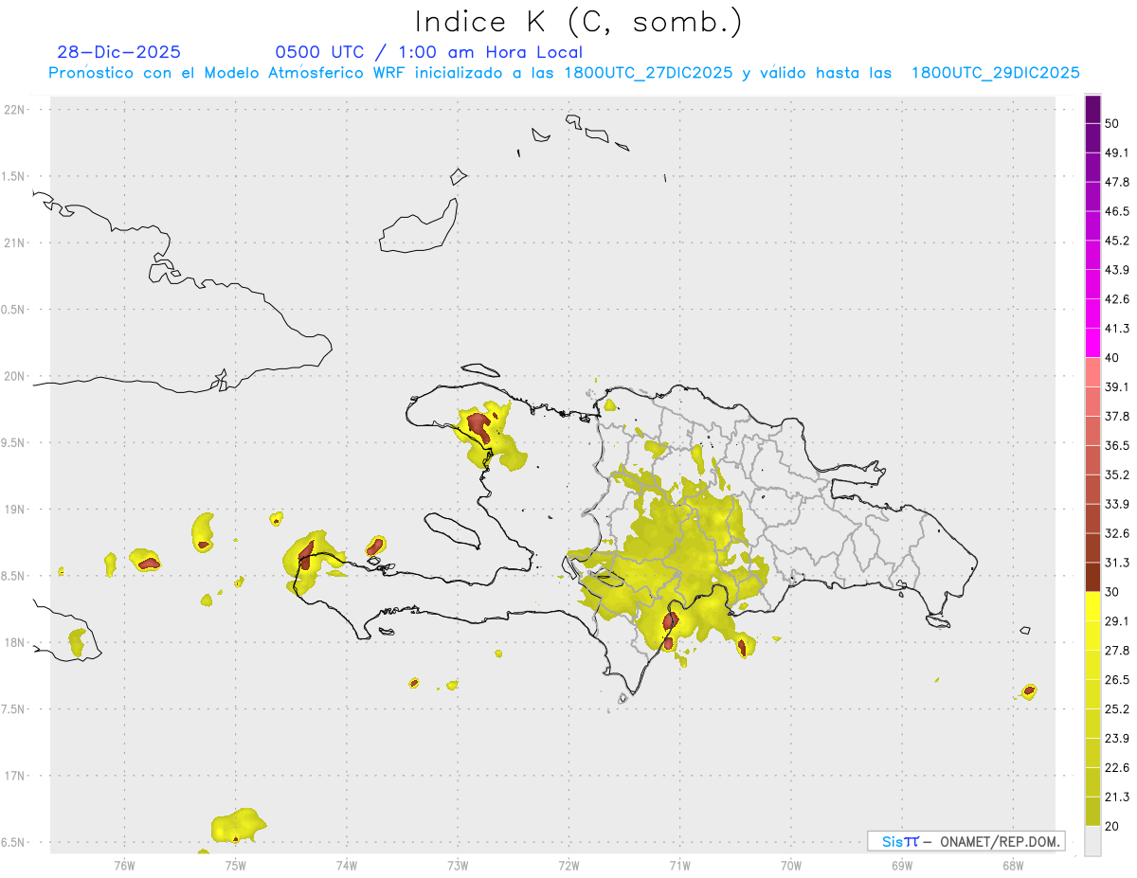Pick the dark brown swatch between 30 and 31.3

click(x=1092, y=577)
